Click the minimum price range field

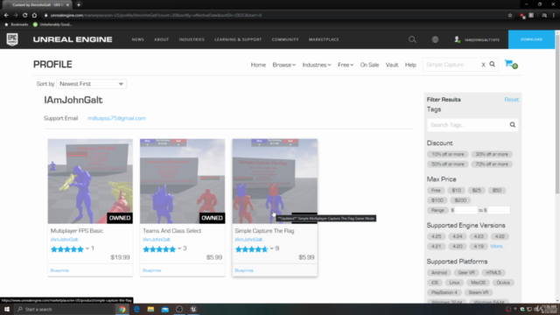pyautogui.click(x=466, y=210)
